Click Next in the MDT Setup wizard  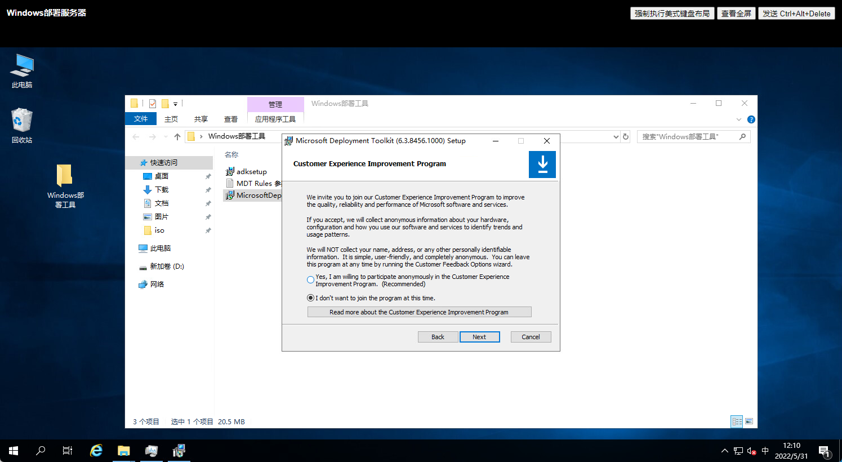[479, 337]
